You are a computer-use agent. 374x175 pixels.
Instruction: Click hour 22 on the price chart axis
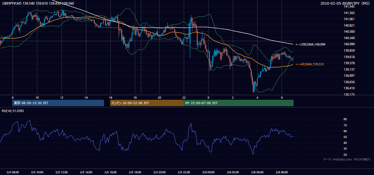click(x=184, y=97)
